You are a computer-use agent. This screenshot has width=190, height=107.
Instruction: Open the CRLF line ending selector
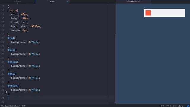(x=162, y=106)
